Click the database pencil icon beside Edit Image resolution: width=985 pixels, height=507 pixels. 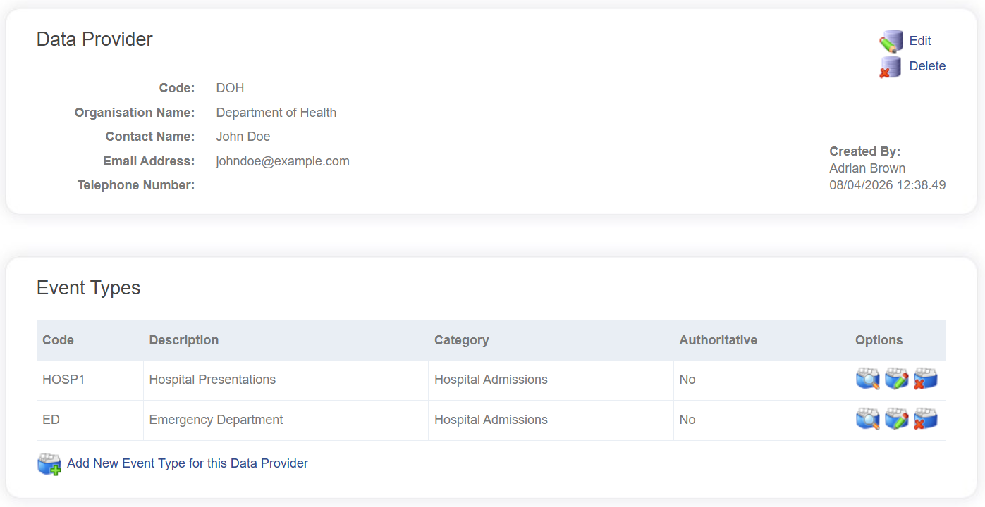click(x=891, y=42)
